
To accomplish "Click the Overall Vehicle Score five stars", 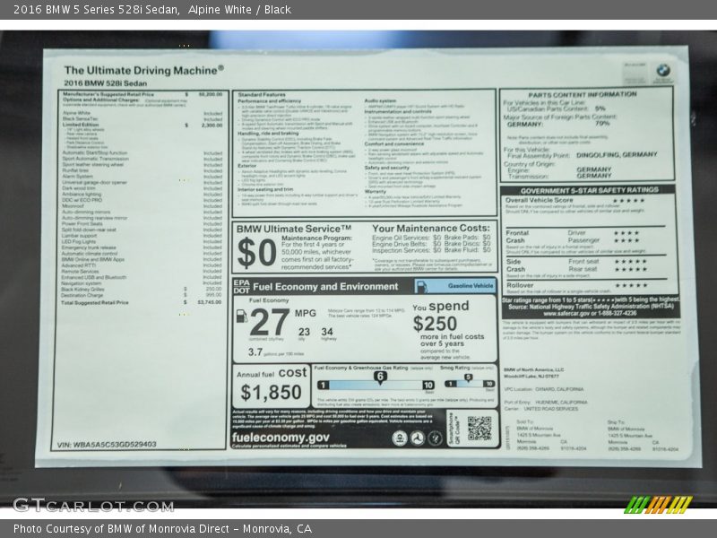I will tap(629, 200).
